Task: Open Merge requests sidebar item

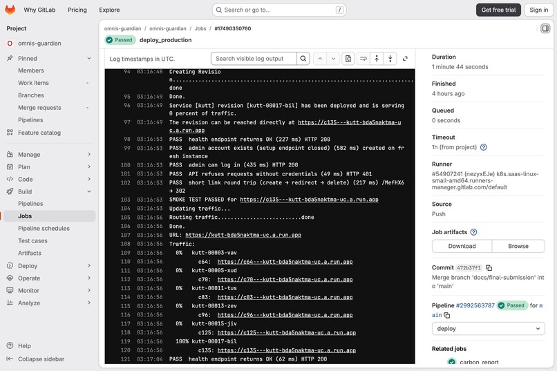Action: coord(39,108)
